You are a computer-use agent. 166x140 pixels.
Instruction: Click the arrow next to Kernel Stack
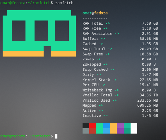[114, 80]
